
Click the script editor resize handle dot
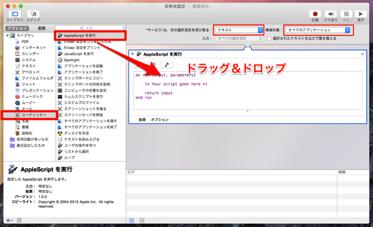click(x=248, y=112)
